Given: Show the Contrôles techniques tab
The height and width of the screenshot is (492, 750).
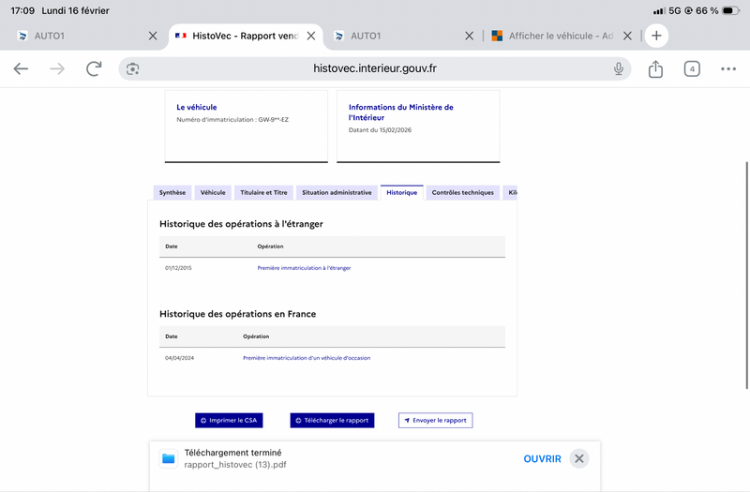Looking at the screenshot, I should 462,192.
